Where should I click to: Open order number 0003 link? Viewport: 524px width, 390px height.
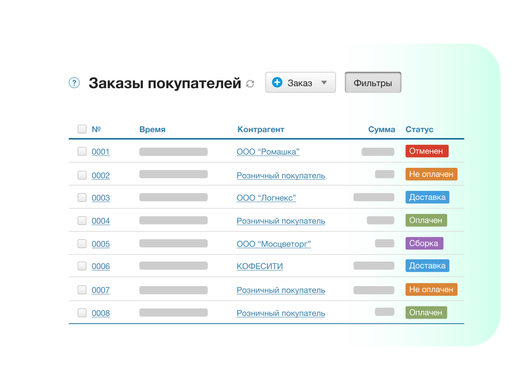101,198
